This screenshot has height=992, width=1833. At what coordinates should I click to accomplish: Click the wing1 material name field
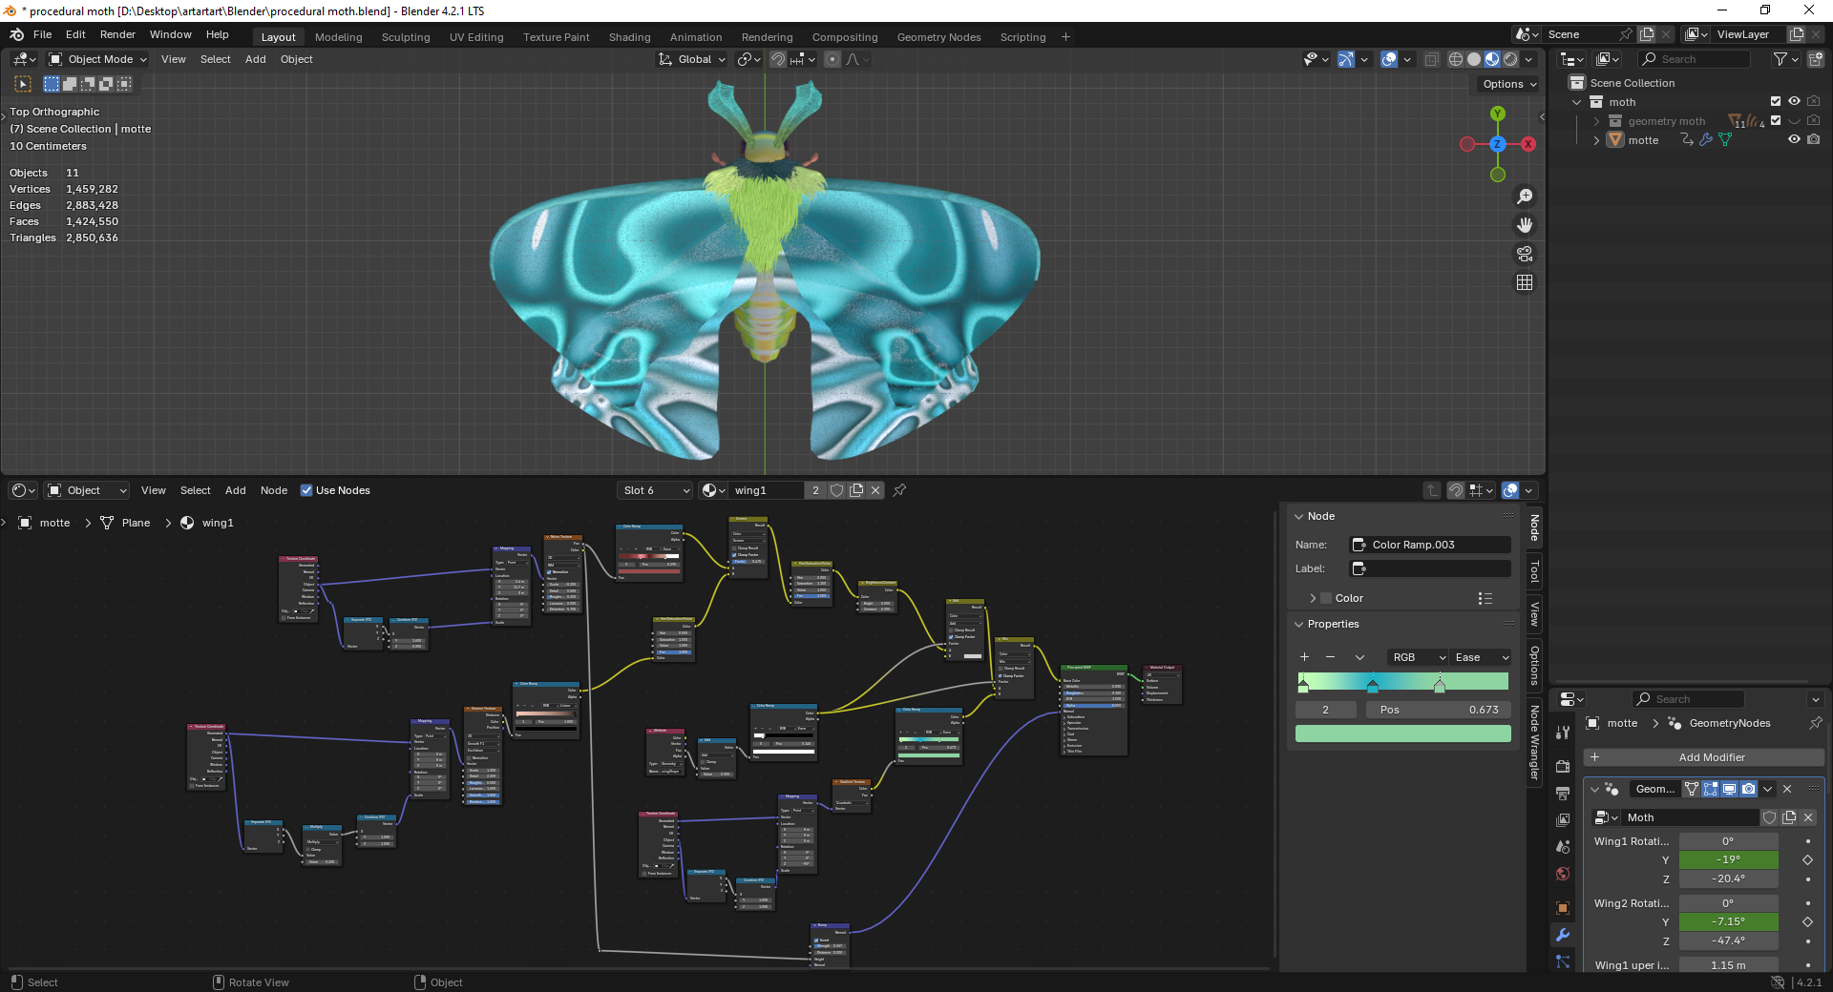tap(769, 490)
